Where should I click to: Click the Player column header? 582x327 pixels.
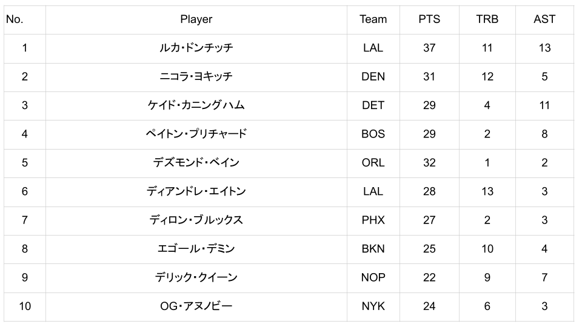pos(196,19)
